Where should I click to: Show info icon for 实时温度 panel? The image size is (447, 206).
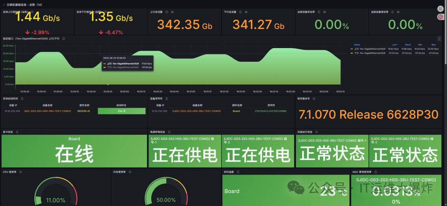tap(238, 172)
